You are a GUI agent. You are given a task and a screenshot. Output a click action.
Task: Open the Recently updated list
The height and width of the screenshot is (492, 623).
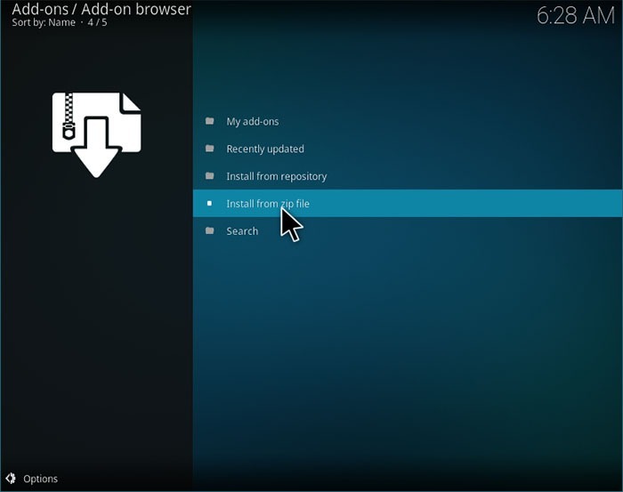click(x=264, y=149)
